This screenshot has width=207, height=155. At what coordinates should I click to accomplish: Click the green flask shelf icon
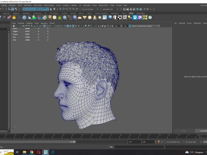pyautogui.click(x=34, y=18)
